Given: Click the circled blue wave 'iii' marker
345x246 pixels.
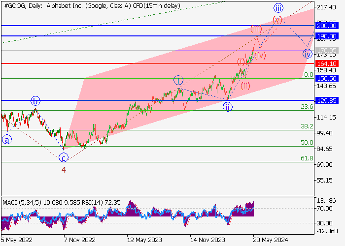Looking at the screenshot, I should click(278, 8).
